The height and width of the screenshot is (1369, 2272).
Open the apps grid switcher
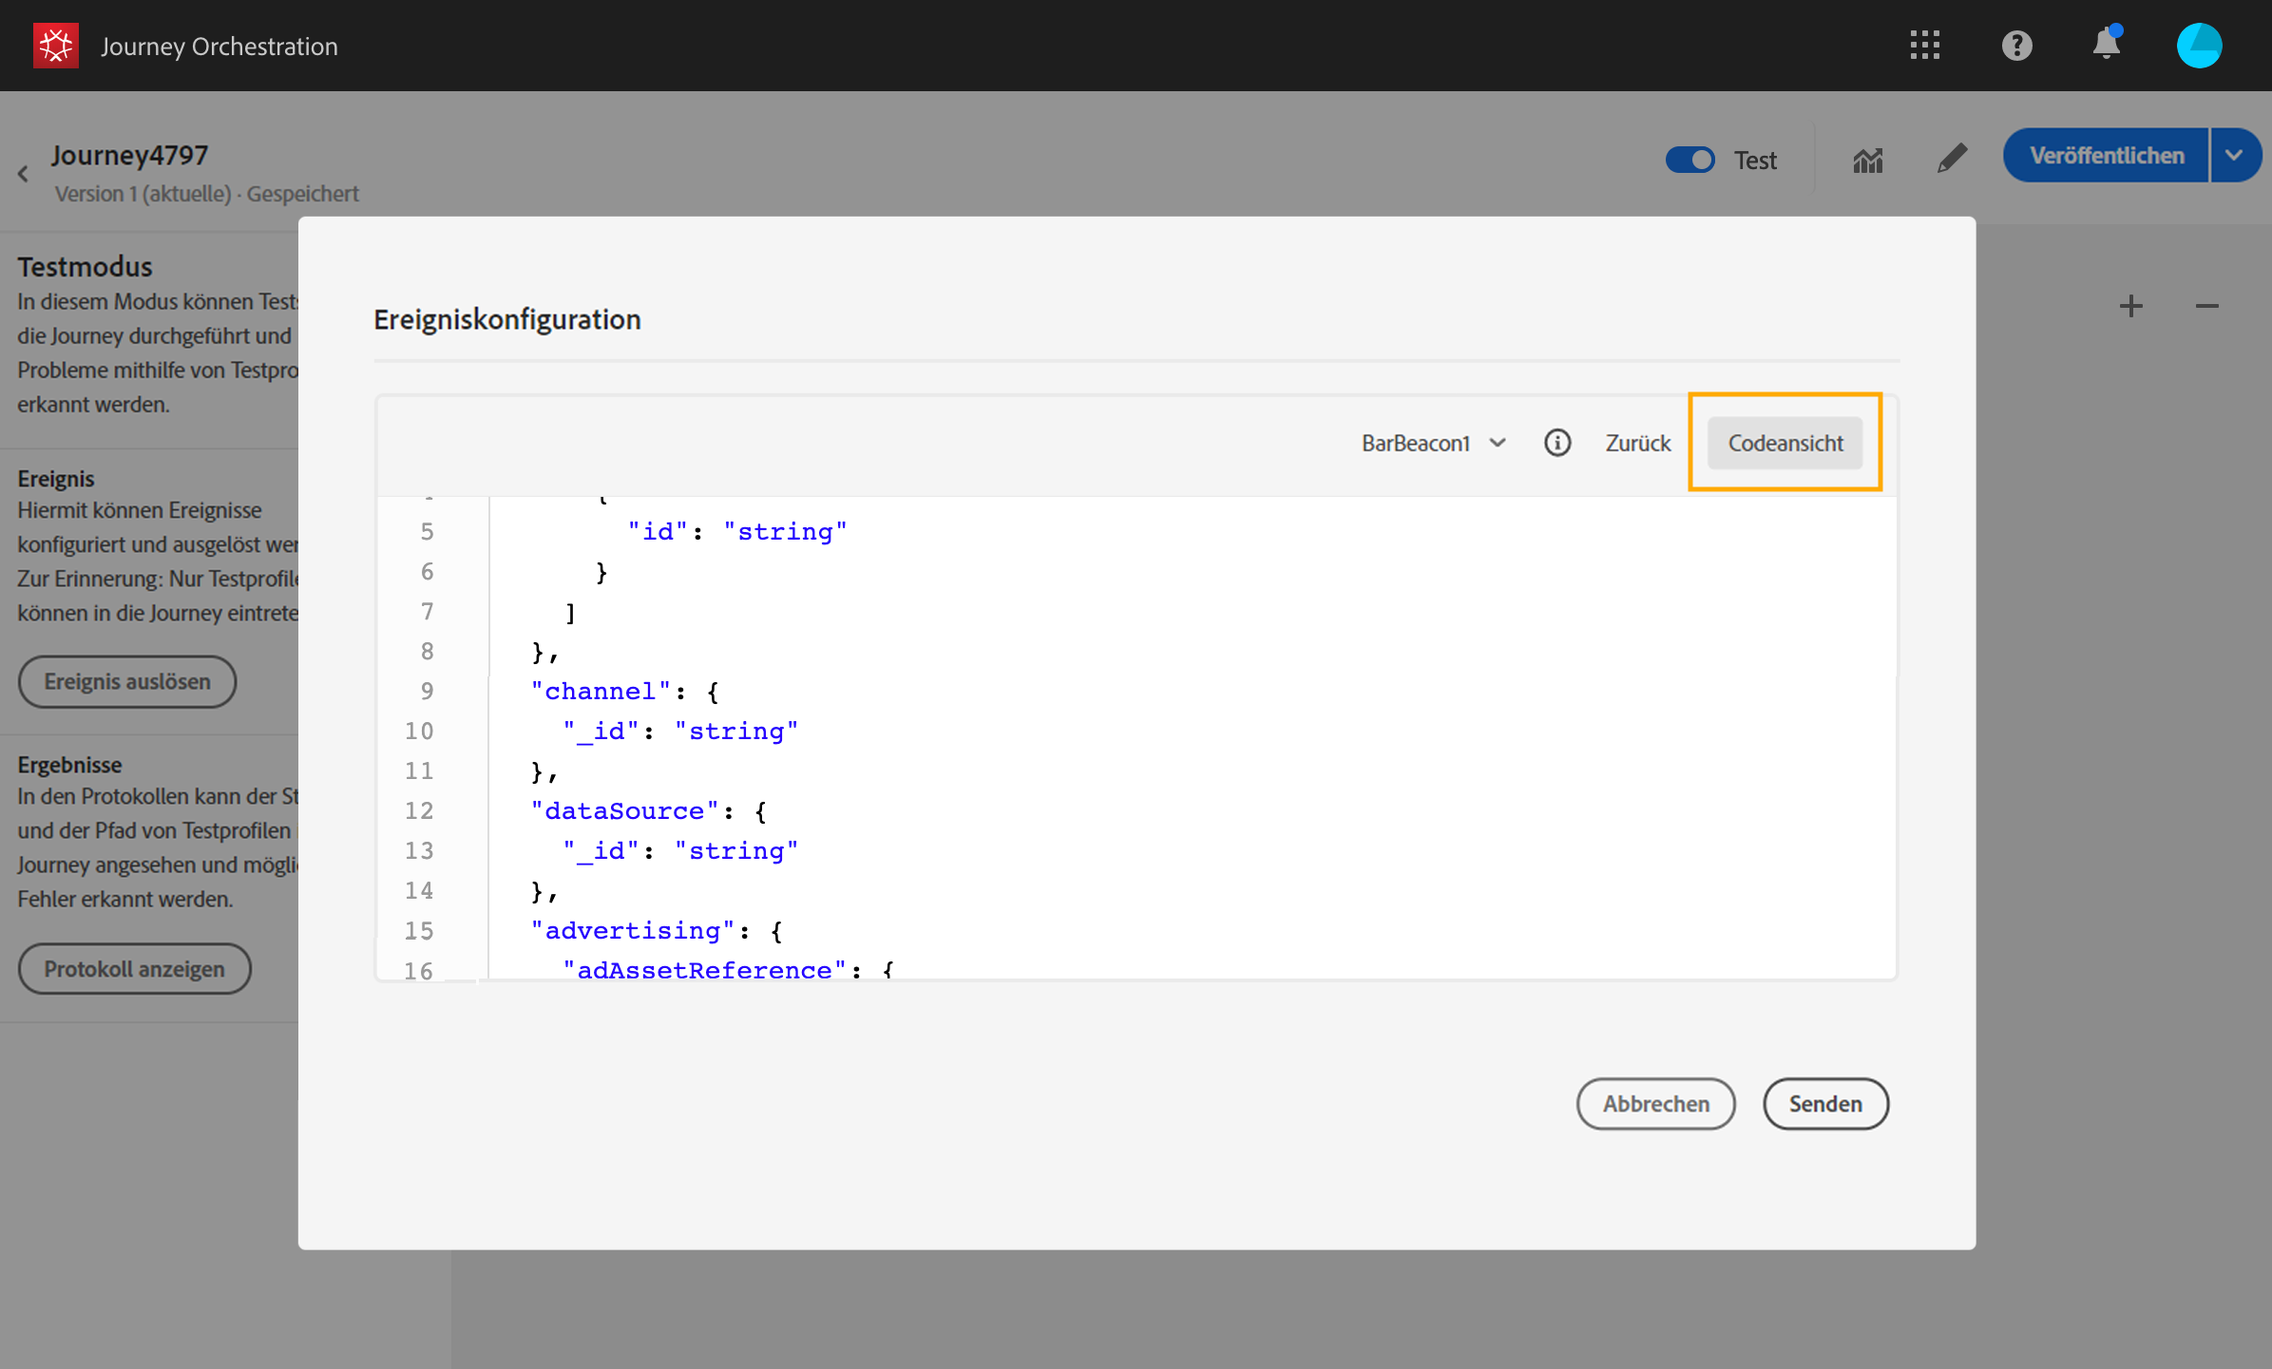point(1924,46)
